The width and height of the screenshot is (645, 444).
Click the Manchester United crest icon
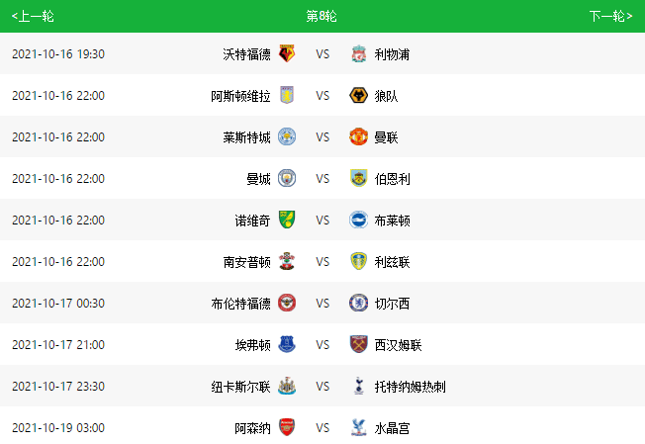coord(358,137)
